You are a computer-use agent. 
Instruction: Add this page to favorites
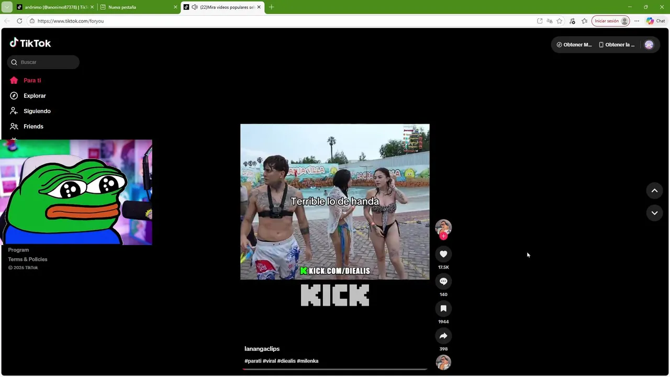[x=560, y=21]
